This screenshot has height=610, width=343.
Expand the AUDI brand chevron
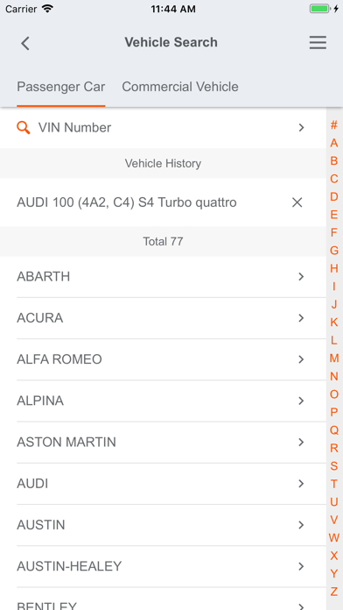coord(301,484)
